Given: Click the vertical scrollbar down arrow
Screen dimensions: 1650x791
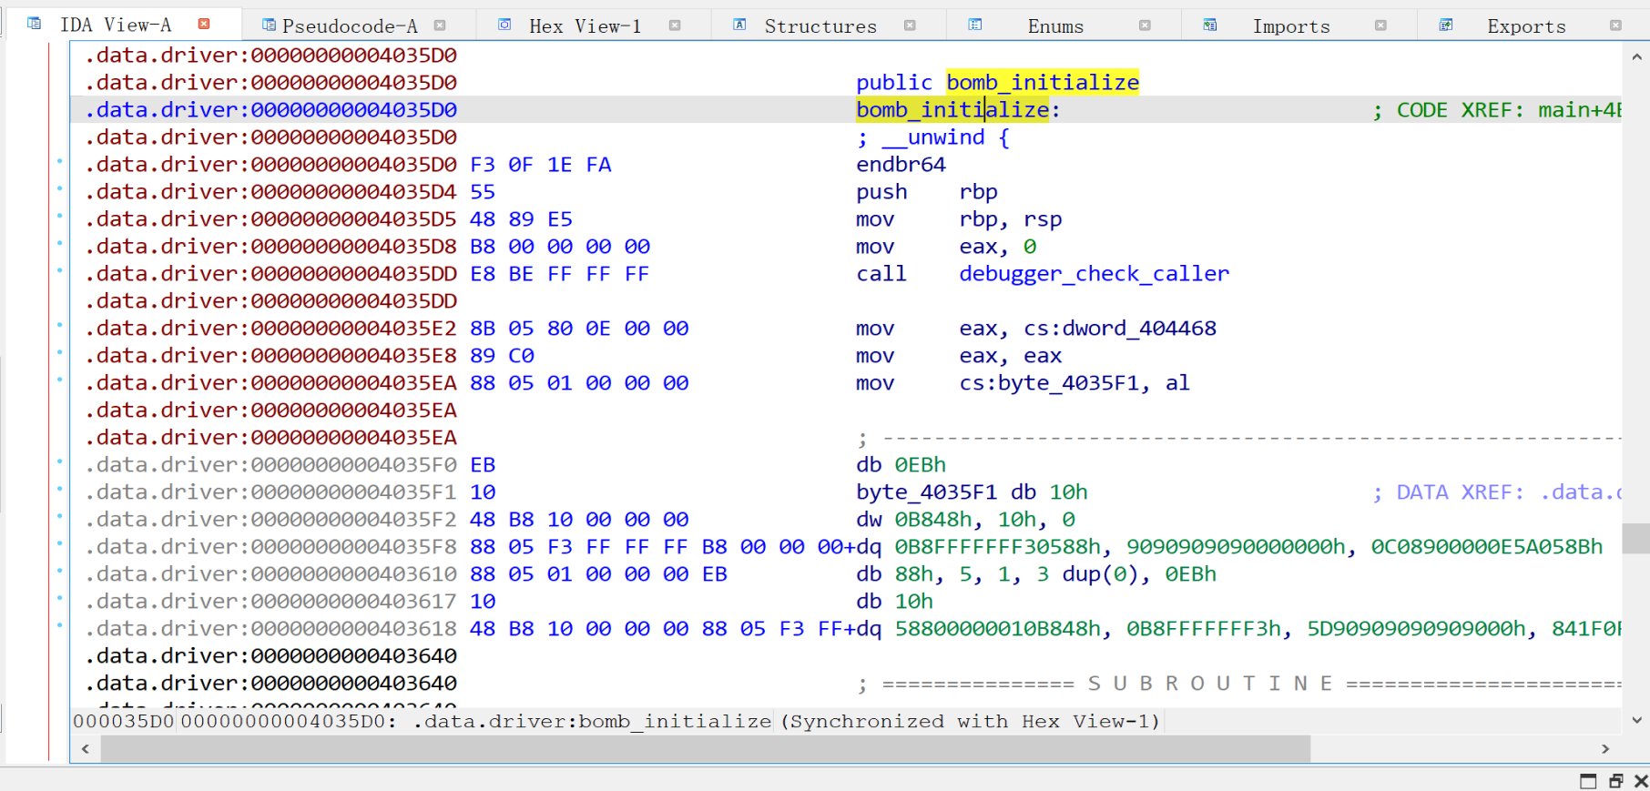Looking at the screenshot, I should coord(1636,720).
